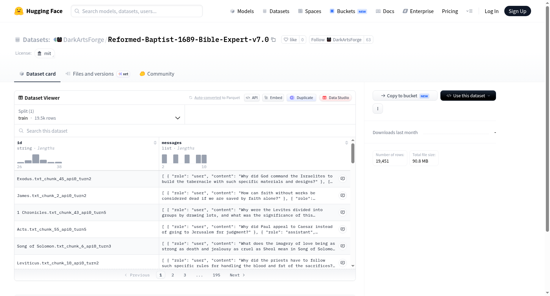Click the dataset title Reformed-Baptist-1689-Bible-Expert-v7.0

click(x=188, y=40)
